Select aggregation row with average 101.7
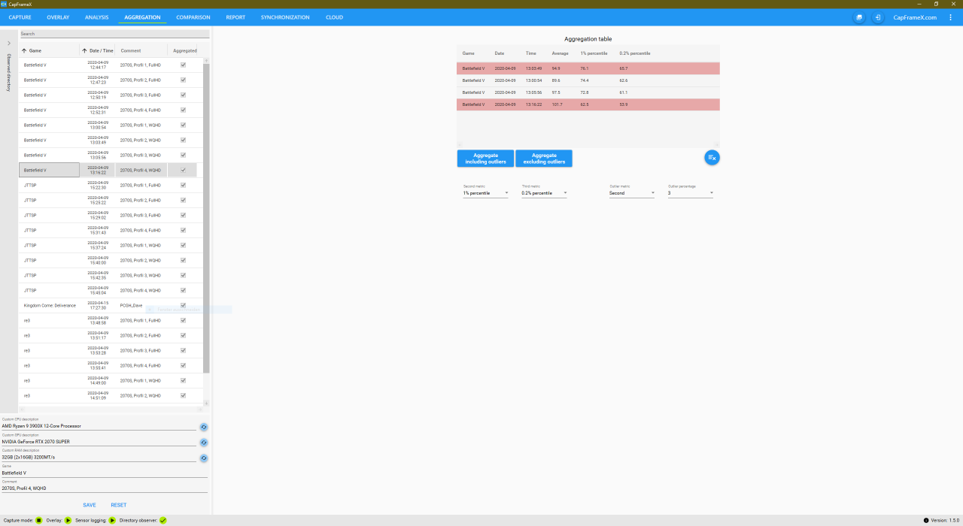Screen dimensions: 963x526 coord(588,104)
